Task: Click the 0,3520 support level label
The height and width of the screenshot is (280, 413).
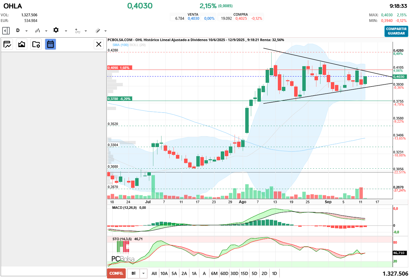Action: pyautogui.click(x=113, y=124)
